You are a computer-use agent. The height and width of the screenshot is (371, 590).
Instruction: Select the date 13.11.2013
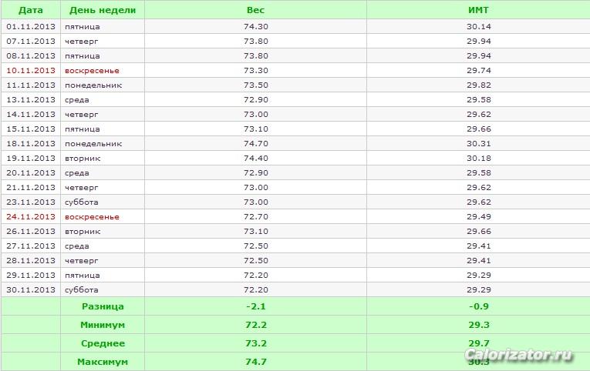[31, 100]
